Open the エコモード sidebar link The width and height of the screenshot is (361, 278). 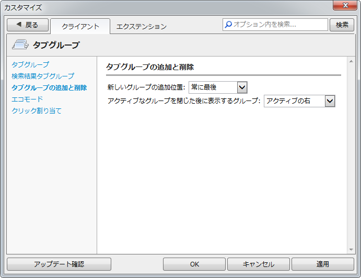click(x=27, y=99)
